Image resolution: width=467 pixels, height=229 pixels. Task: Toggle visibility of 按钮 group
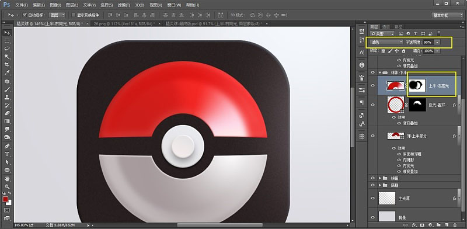click(x=372, y=178)
